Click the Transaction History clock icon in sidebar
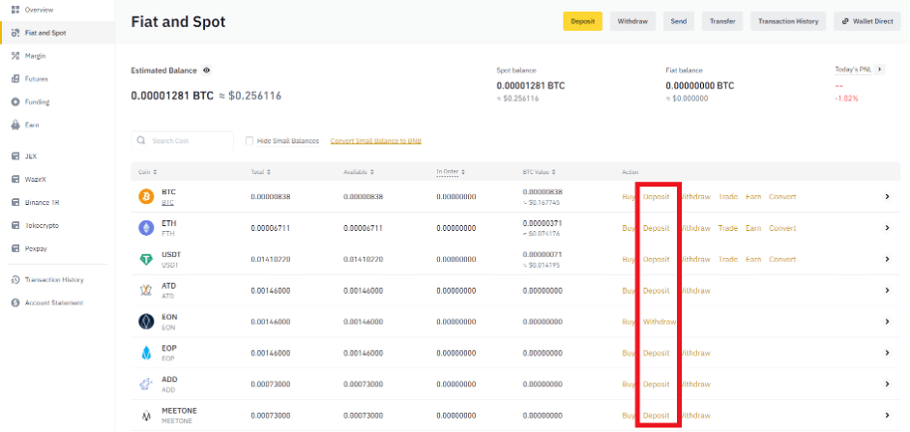Image resolution: width=910 pixels, height=432 pixels. (x=15, y=280)
